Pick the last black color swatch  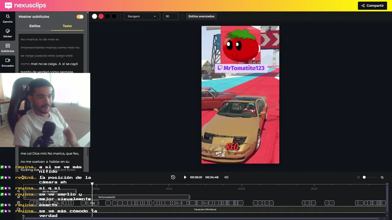pyautogui.click(x=114, y=16)
